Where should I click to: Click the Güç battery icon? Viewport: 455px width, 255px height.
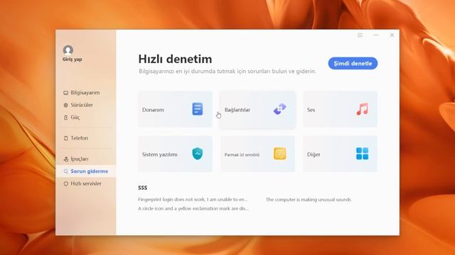click(x=66, y=118)
